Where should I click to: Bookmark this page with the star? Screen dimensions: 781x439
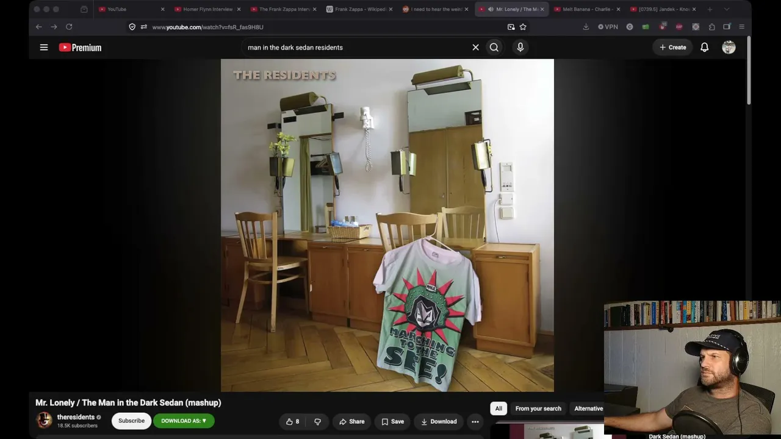(x=523, y=27)
